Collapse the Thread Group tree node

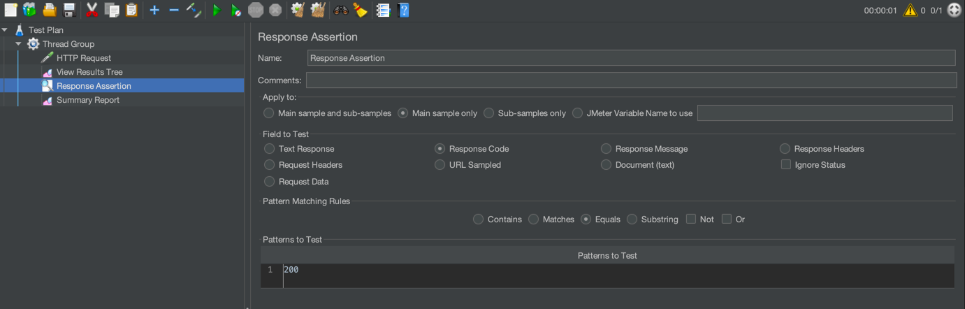tap(19, 44)
